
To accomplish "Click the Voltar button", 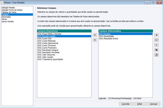I will [140, 104].
